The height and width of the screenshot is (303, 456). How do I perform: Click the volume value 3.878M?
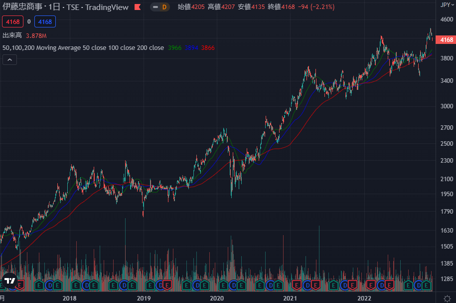[36, 36]
